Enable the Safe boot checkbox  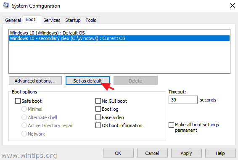[x=18, y=101]
